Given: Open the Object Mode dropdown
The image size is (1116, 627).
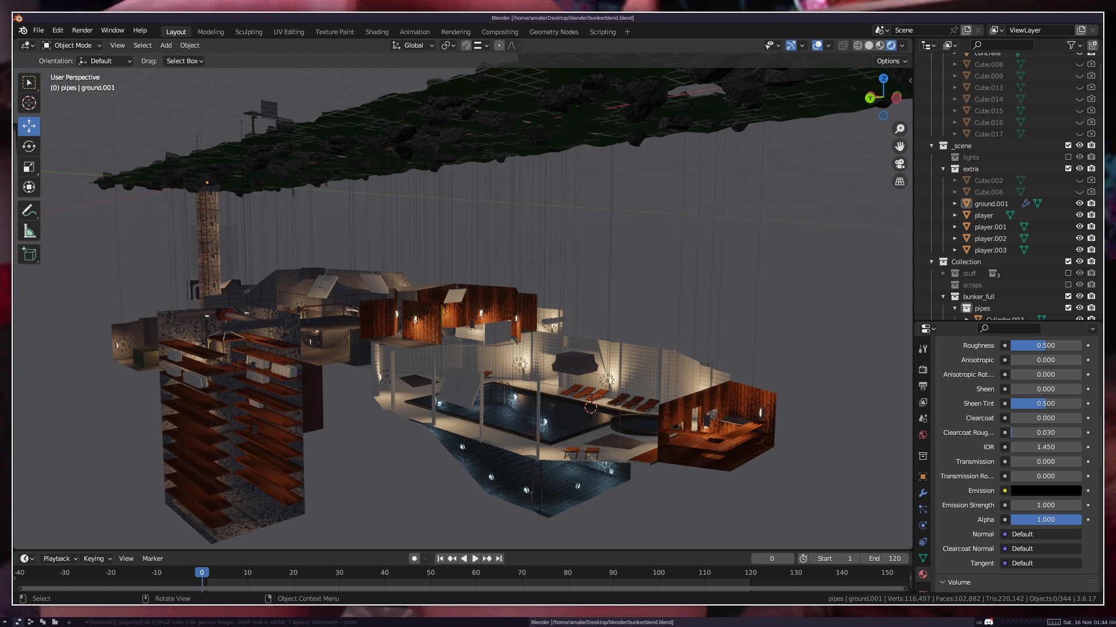Looking at the screenshot, I should pos(72,45).
